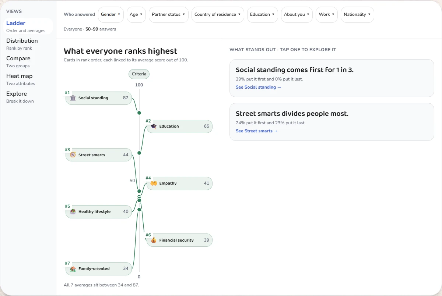This screenshot has width=442, height=296.
Task: Click the 'Street smarts' card label
Action: [x=92, y=155]
